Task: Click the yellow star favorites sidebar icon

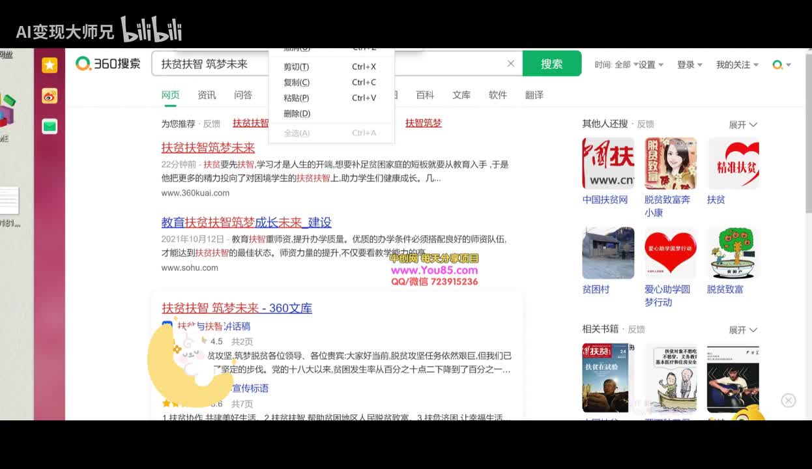Action: [50, 65]
